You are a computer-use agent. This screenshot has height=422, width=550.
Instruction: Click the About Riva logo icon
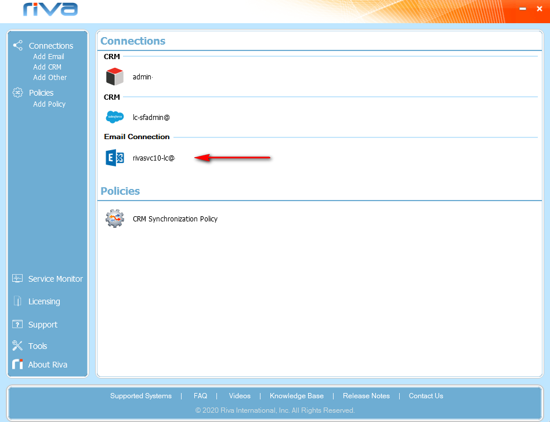(17, 364)
